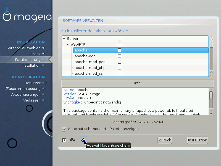Click Info panel scrollbar up arrow
Screen dimensions: 221x166
pyautogui.click(x=211, y=89)
